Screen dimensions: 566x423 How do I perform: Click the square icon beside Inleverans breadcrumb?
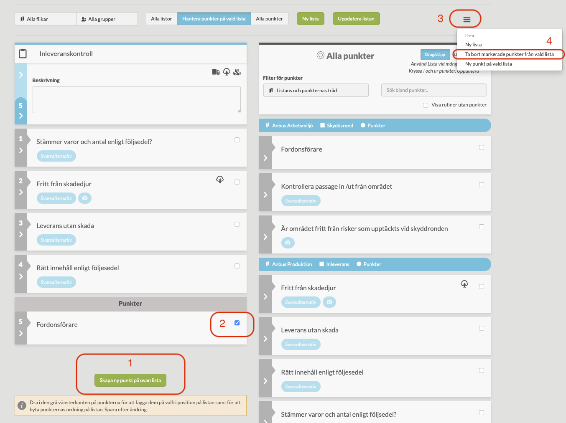[x=322, y=264]
